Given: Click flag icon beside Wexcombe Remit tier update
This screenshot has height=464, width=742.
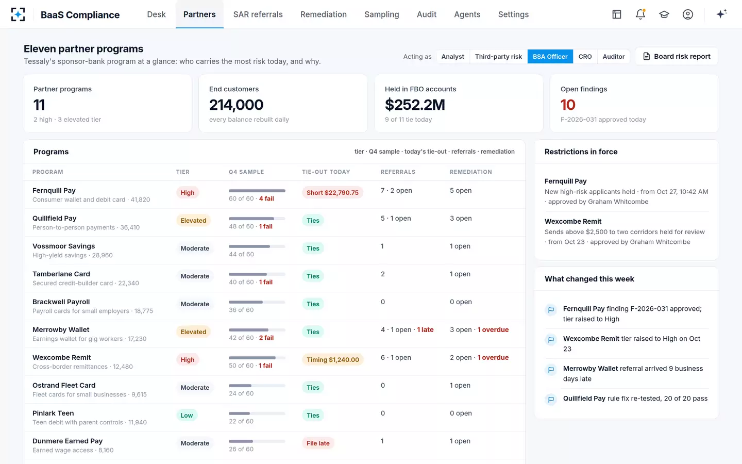Looking at the screenshot, I should click(551, 340).
